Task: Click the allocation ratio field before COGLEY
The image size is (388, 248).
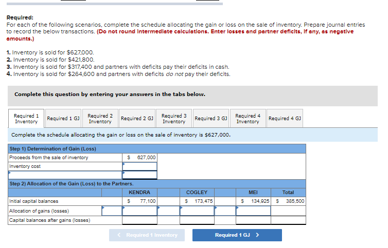Action: (168, 211)
